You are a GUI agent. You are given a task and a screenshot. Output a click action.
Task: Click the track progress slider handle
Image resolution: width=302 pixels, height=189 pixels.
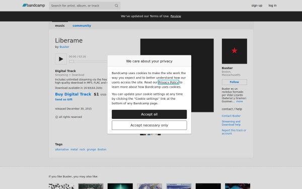click(71, 61)
